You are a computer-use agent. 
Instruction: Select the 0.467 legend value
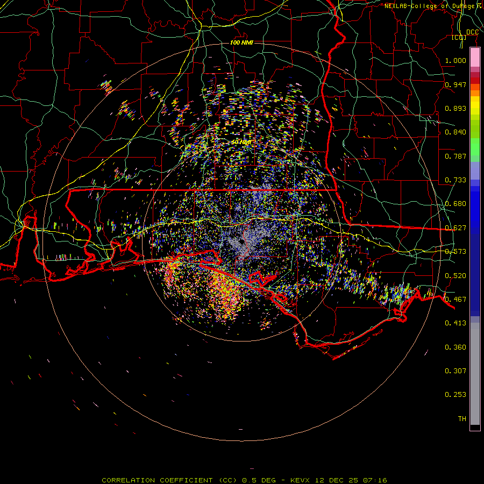coord(455,300)
